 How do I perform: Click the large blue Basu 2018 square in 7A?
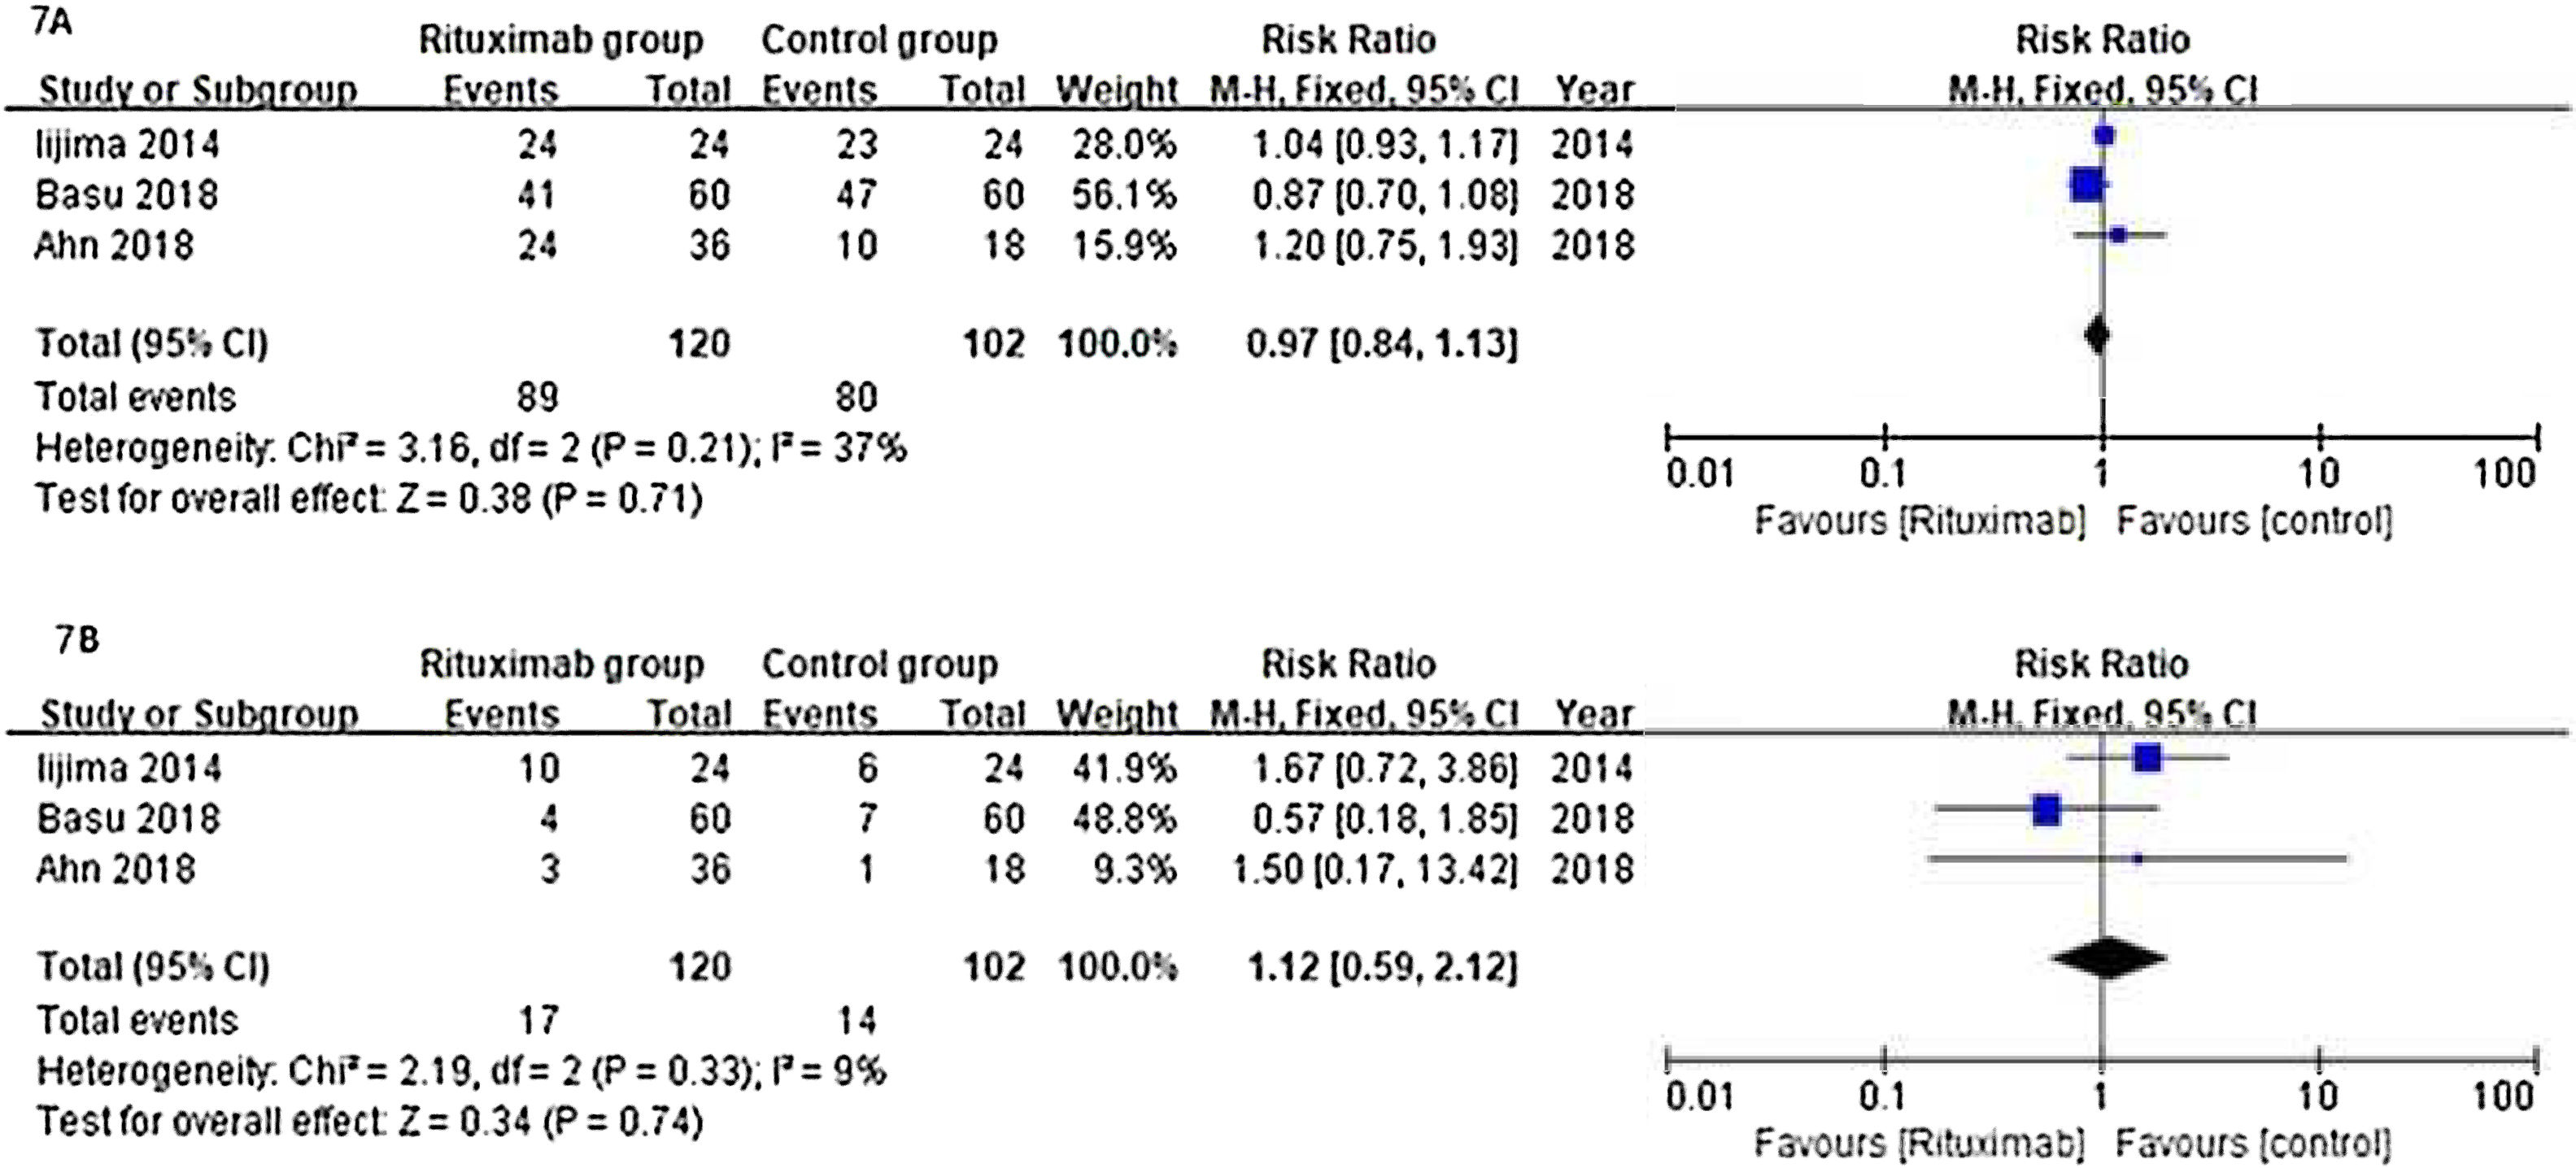pos(2087,184)
